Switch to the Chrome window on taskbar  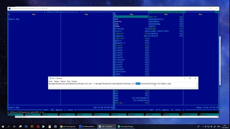tap(68, 126)
